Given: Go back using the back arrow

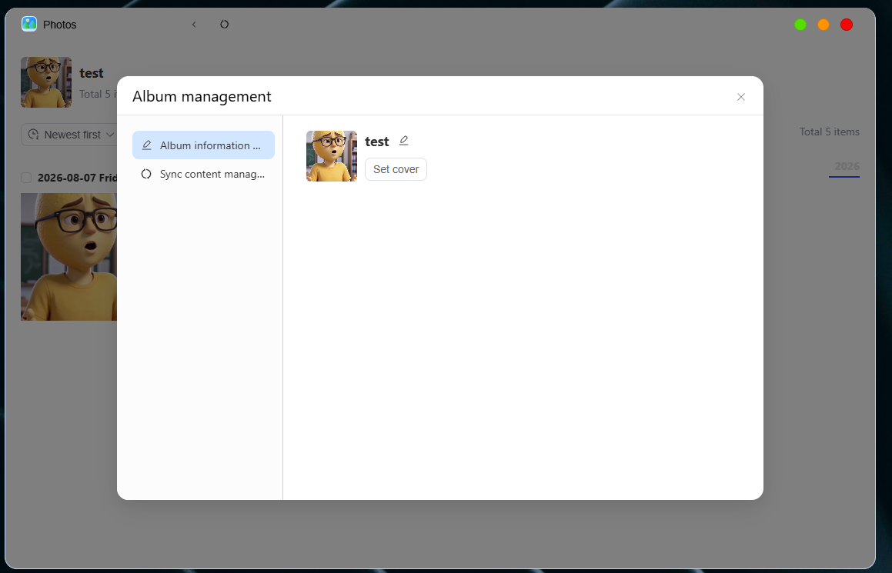Looking at the screenshot, I should [194, 25].
